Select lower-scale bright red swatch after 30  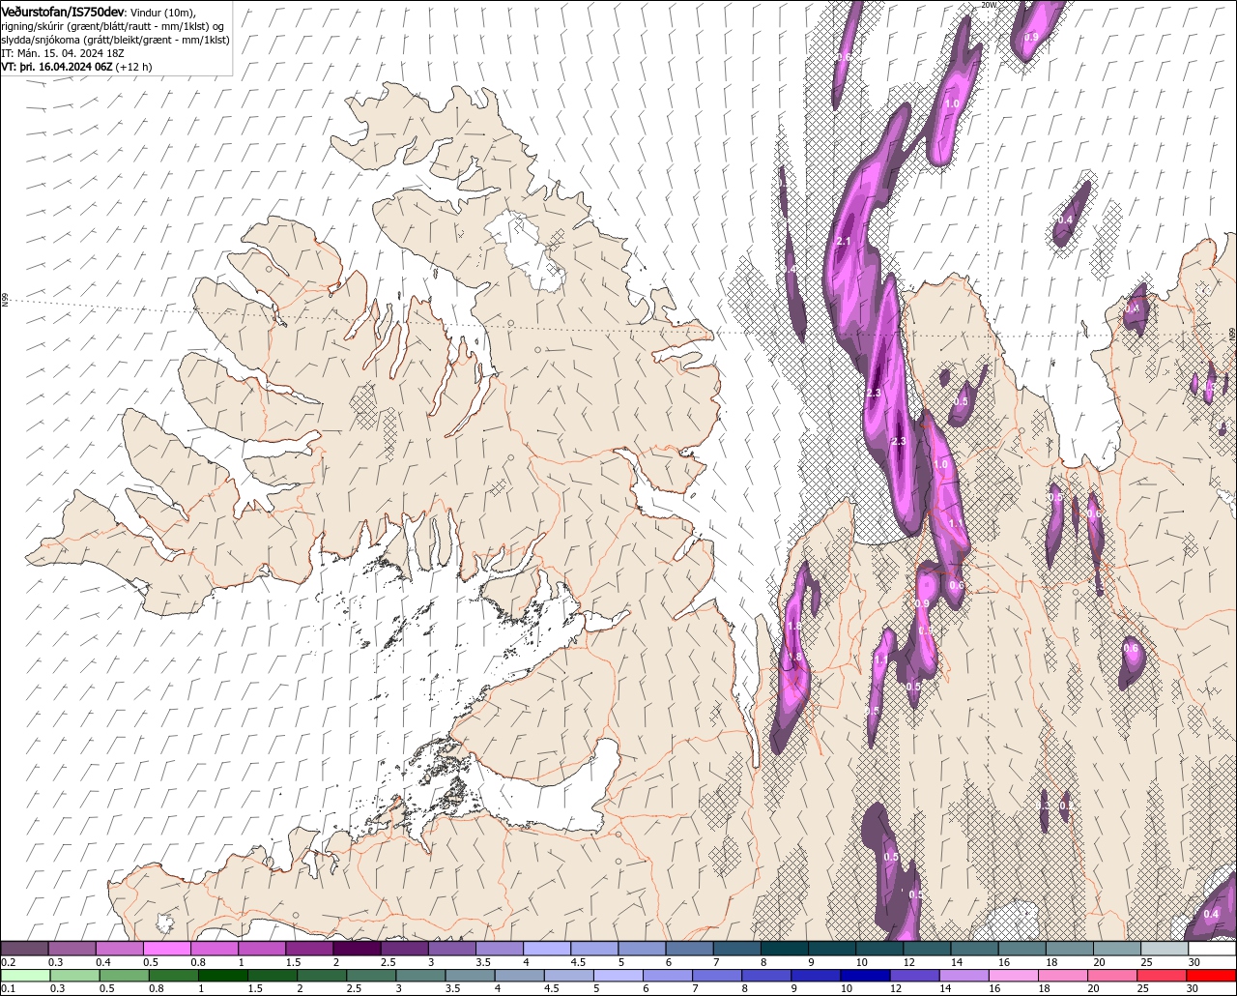tap(1211, 975)
